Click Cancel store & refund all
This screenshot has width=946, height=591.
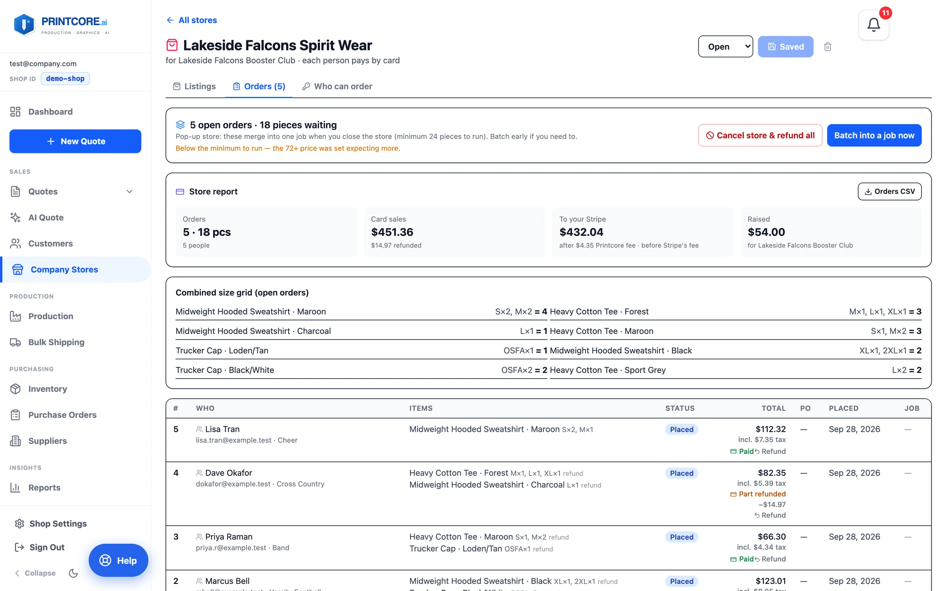click(x=760, y=135)
